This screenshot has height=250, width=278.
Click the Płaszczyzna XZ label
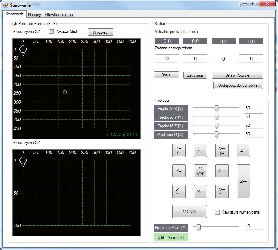(x=27, y=143)
